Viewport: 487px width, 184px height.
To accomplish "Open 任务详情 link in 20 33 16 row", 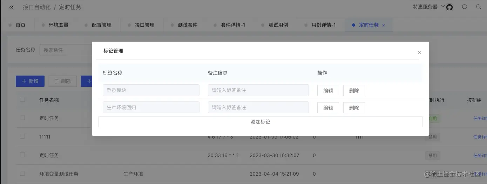I will (480, 156).
